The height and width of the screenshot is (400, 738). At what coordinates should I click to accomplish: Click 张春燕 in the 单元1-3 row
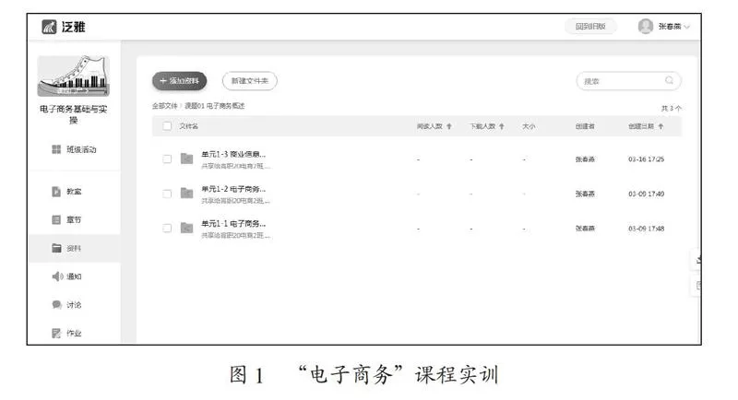point(585,159)
